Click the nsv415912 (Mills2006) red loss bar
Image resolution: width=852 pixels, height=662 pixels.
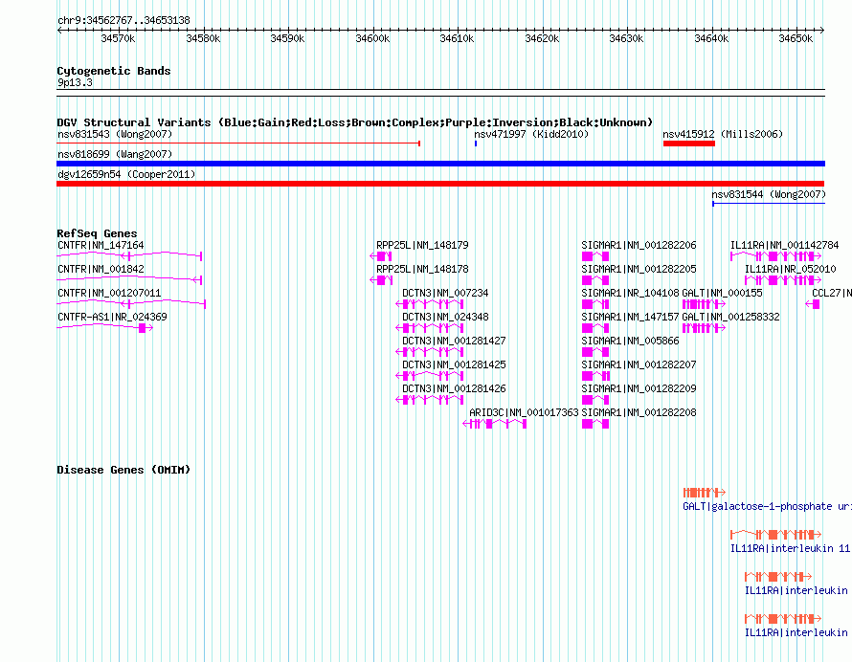point(689,143)
